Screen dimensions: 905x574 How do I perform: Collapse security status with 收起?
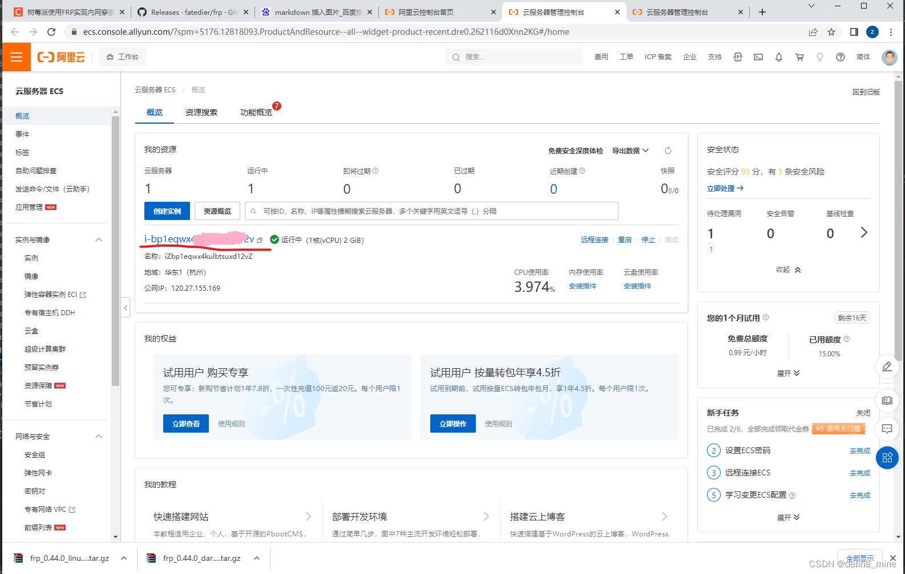[789, 270]
